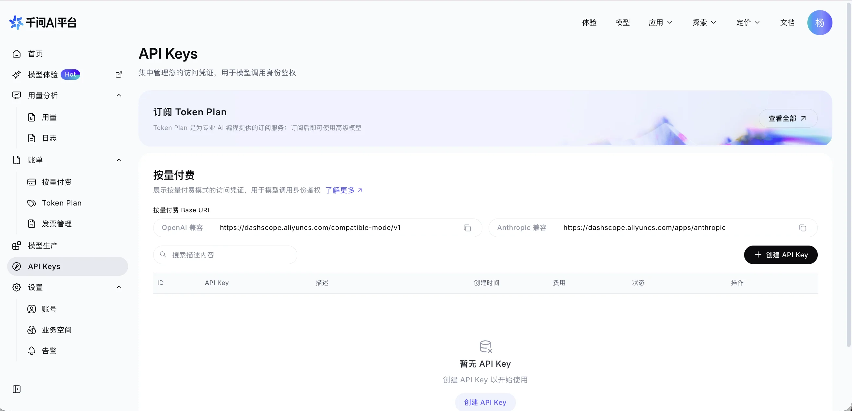Click the black 创建 API Key button
The width and height of the screenshot is (852, 411).
point(781,255)
